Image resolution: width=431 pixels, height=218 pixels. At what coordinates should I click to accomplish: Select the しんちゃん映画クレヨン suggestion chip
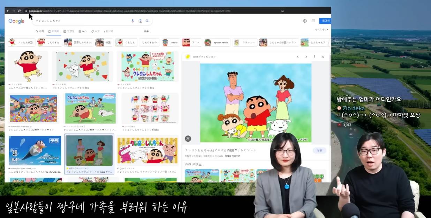pos(279,42)
